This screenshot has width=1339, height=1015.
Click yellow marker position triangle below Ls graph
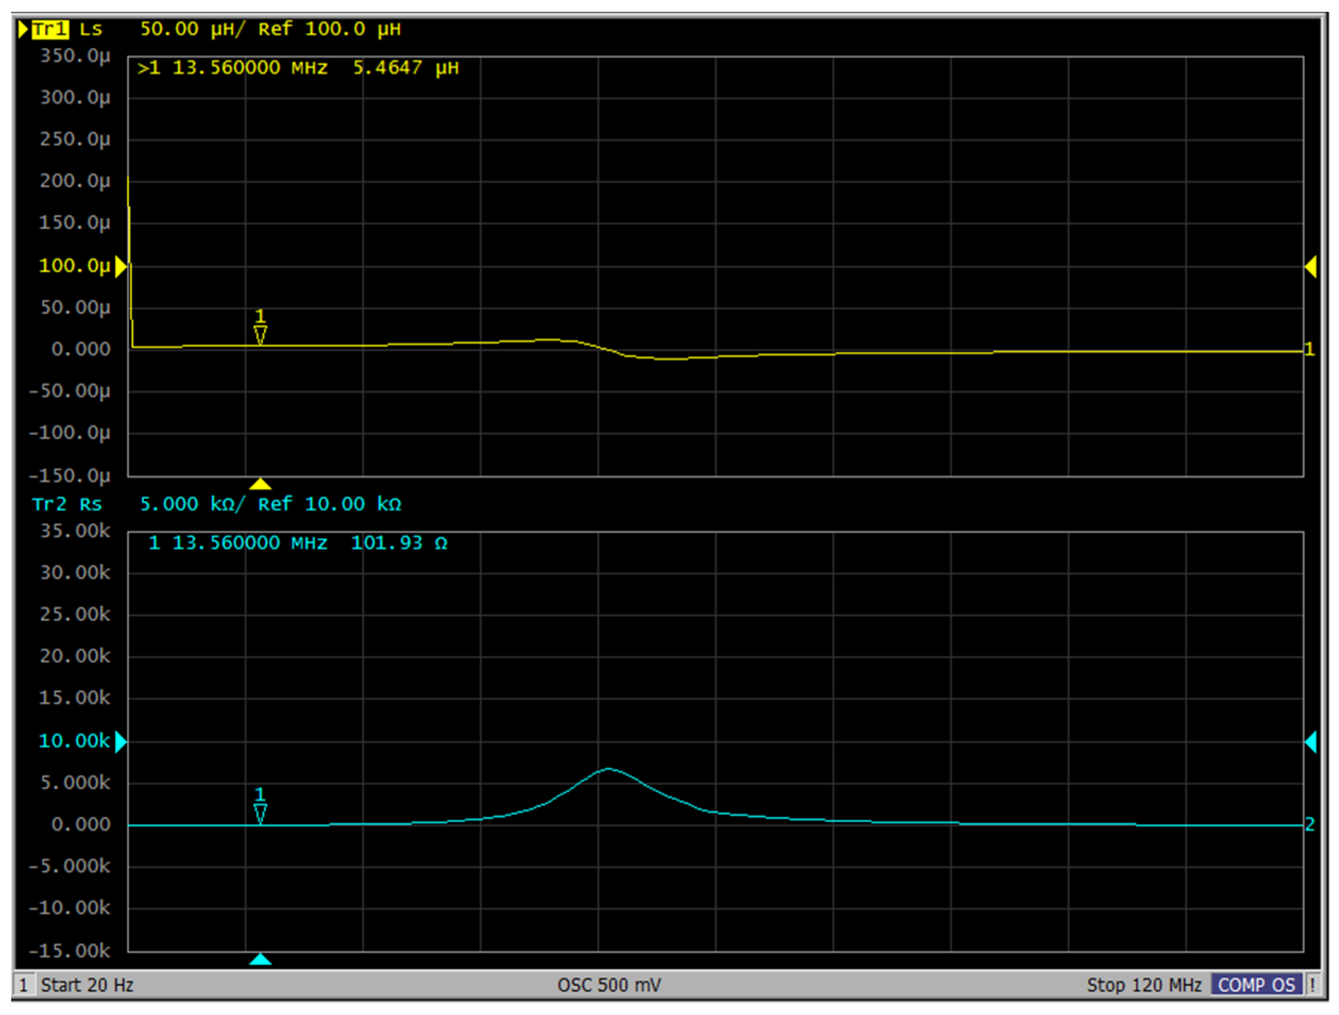pos(260,484)
